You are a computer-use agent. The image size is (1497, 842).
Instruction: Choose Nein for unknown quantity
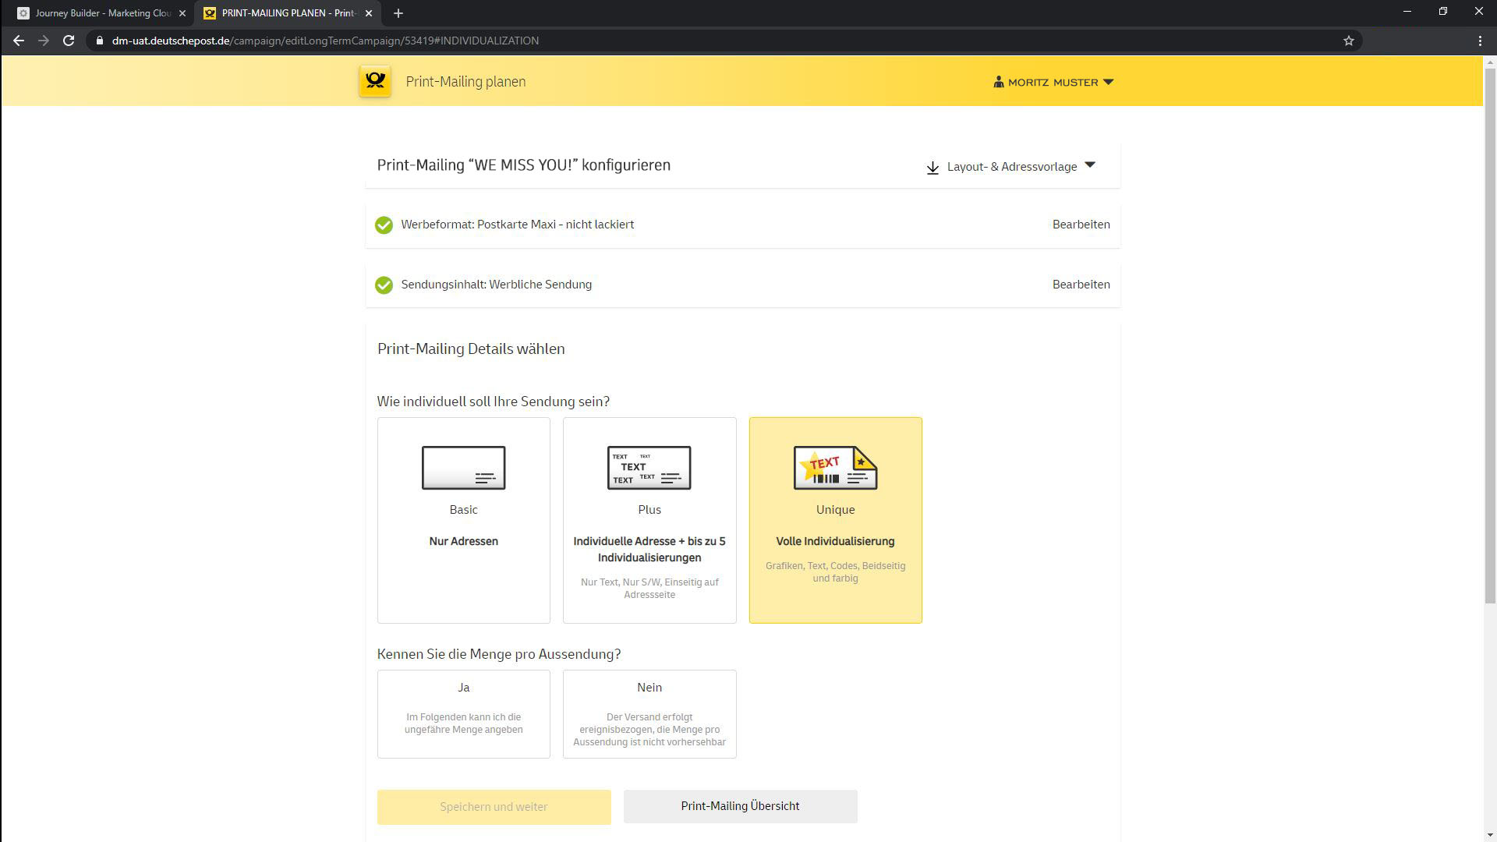click(x=649, y=713)
